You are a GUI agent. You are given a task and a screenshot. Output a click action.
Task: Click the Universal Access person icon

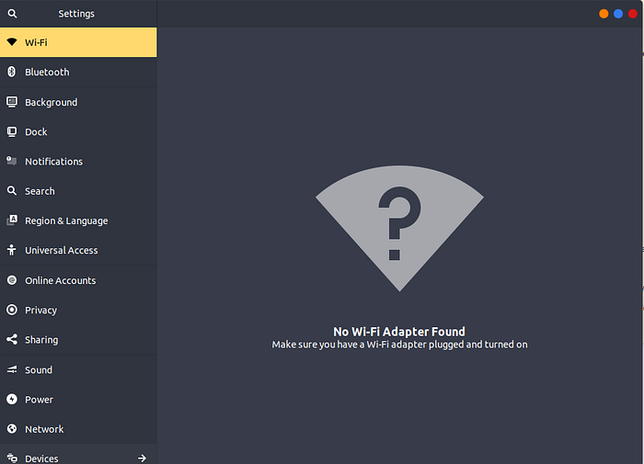12,250
